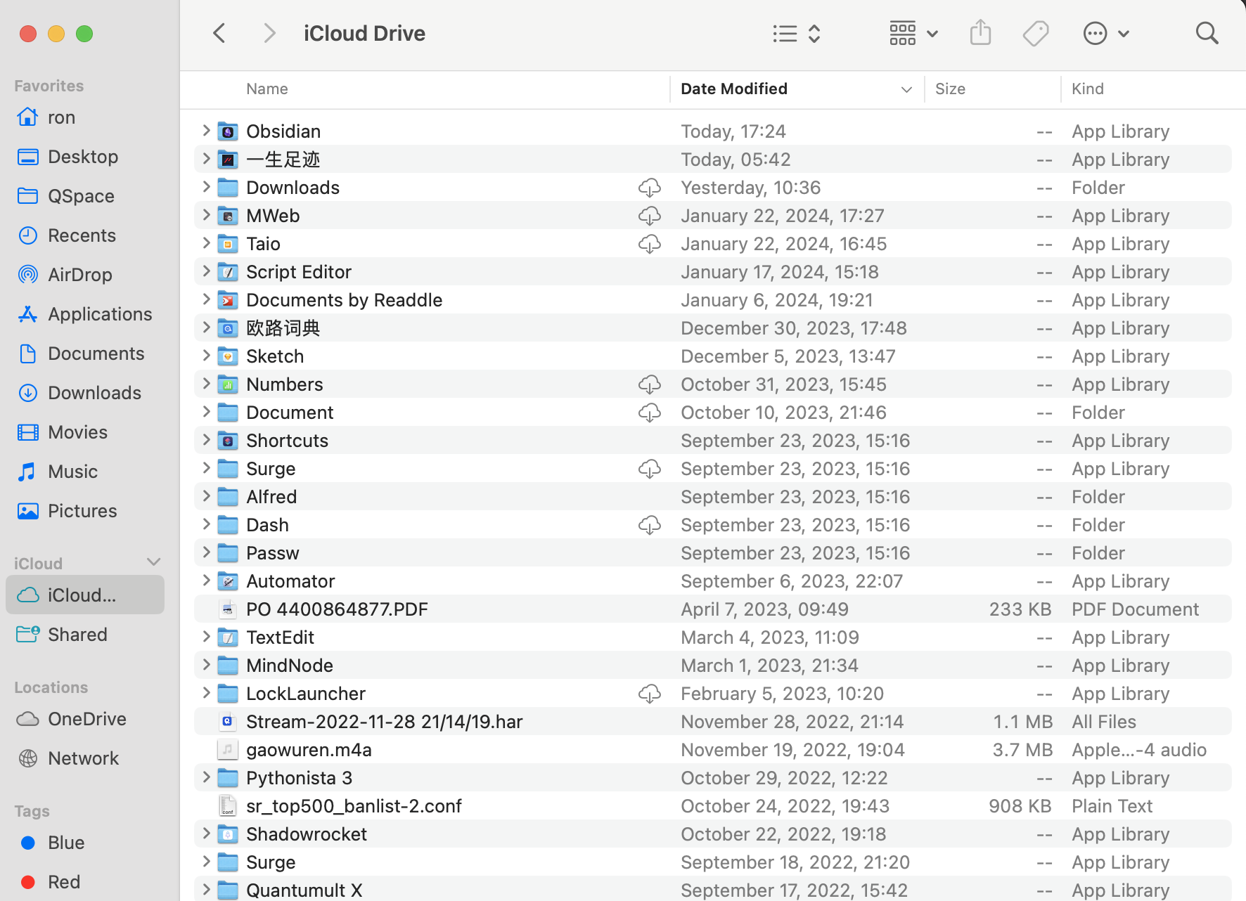1246x901 pixels.
Task: Download Numbers via its cloud icon
Action: [650, 384]
